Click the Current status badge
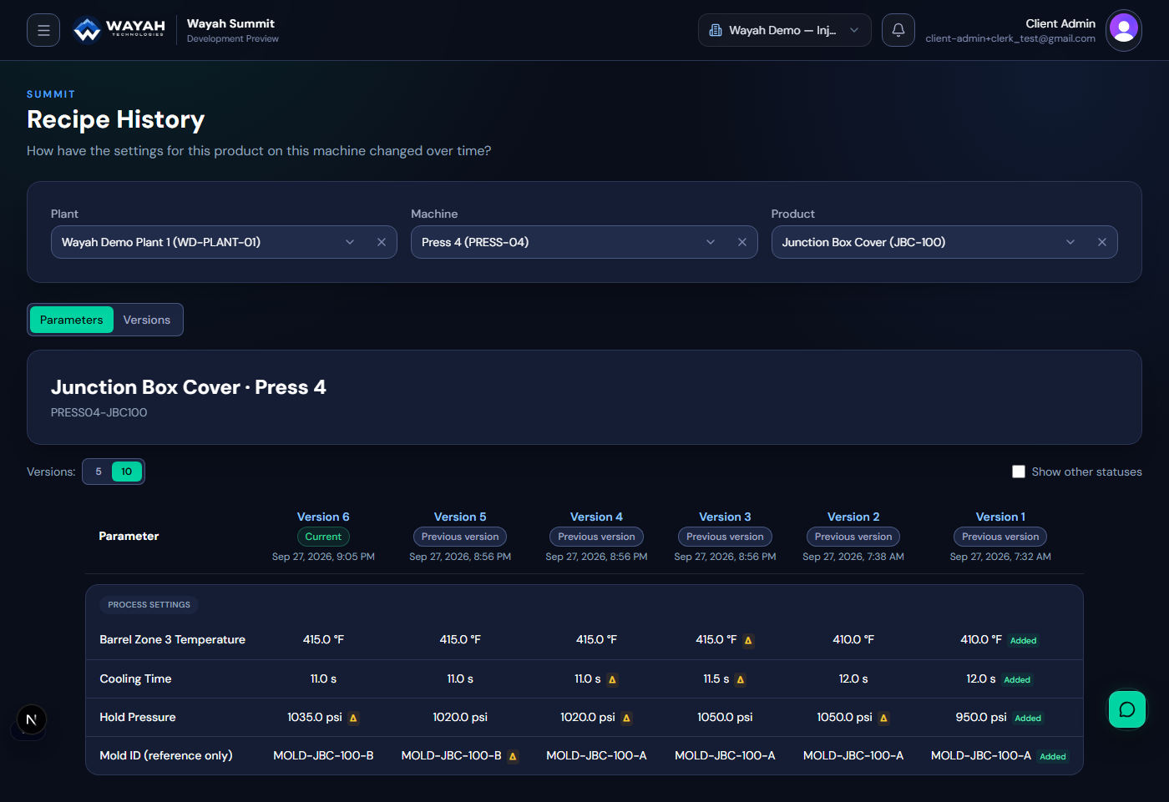Image resolution: width=1169 pixels, height=802 pixels. 323,537
